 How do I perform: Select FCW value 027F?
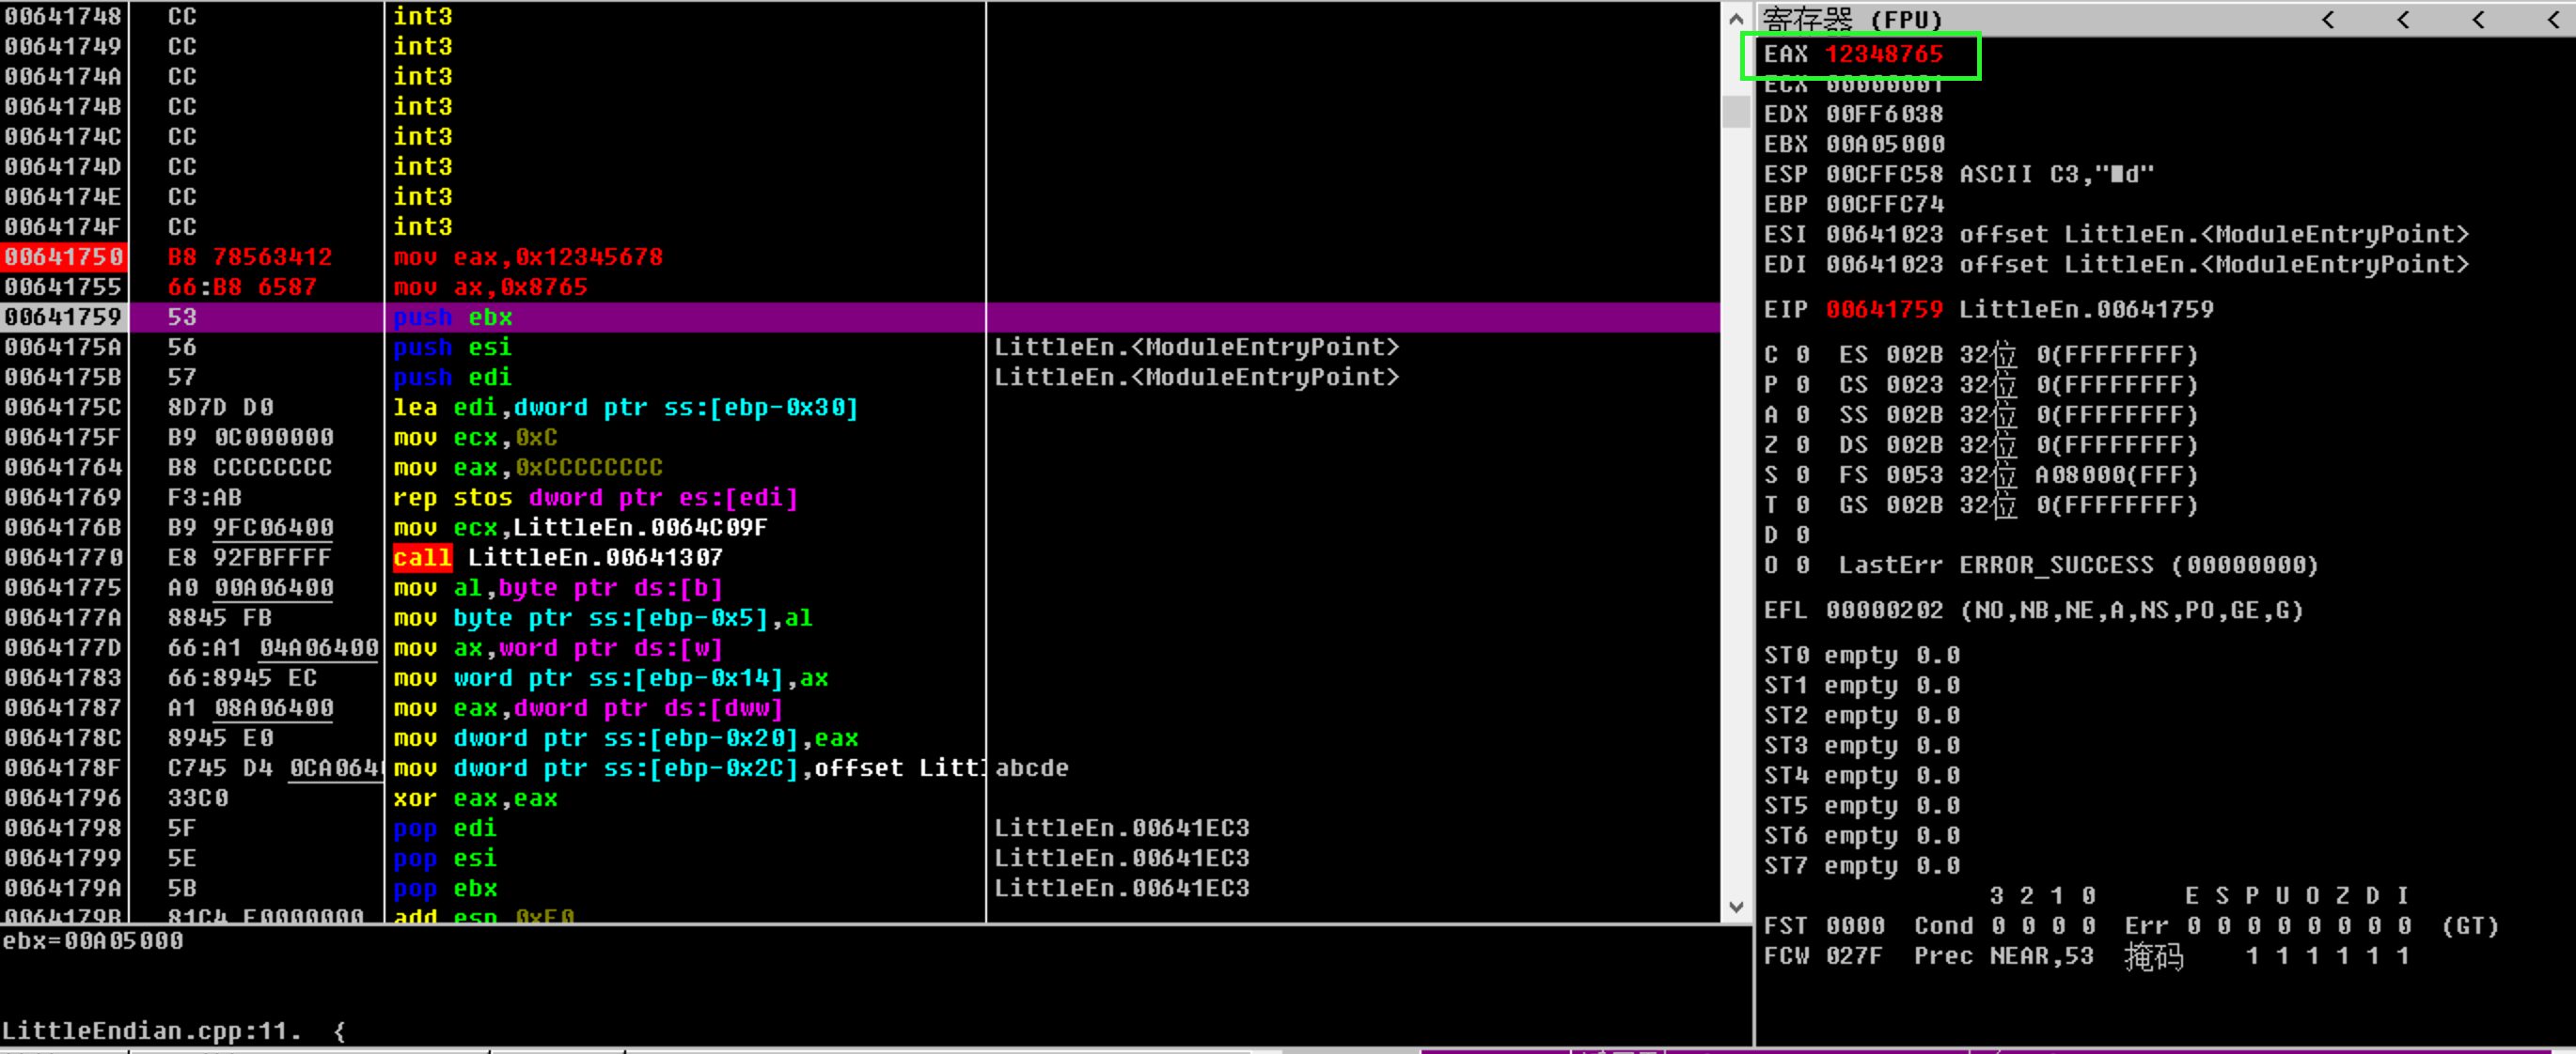coord(1855,955)
